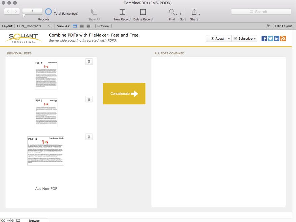Go to next record arrow
This screenshot has width=296, height=222.
click(16, 11)
